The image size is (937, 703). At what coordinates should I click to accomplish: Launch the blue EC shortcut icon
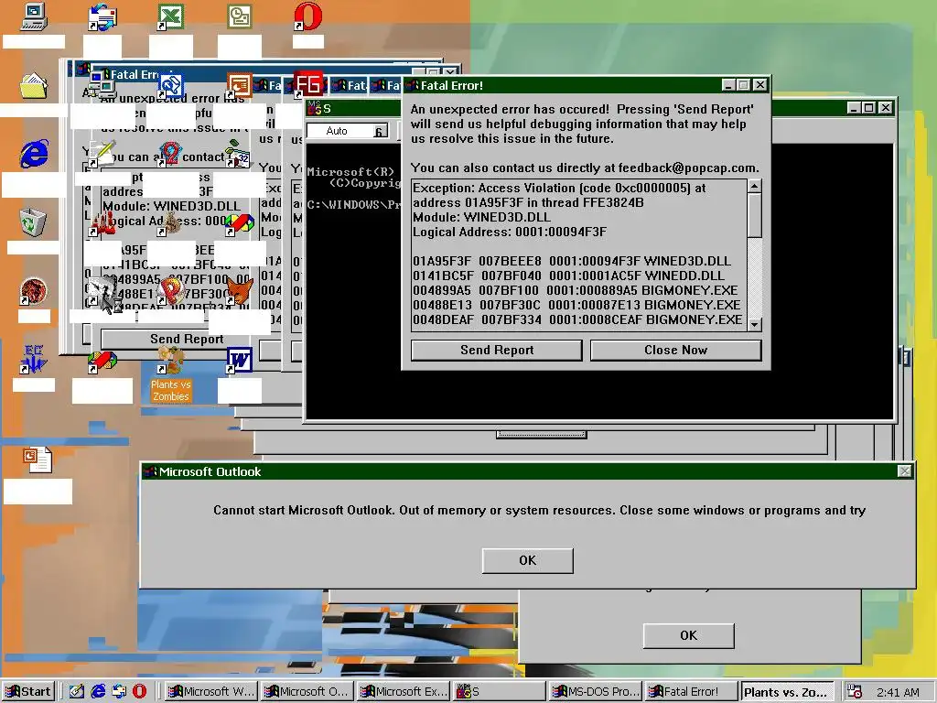pos(34,359)
